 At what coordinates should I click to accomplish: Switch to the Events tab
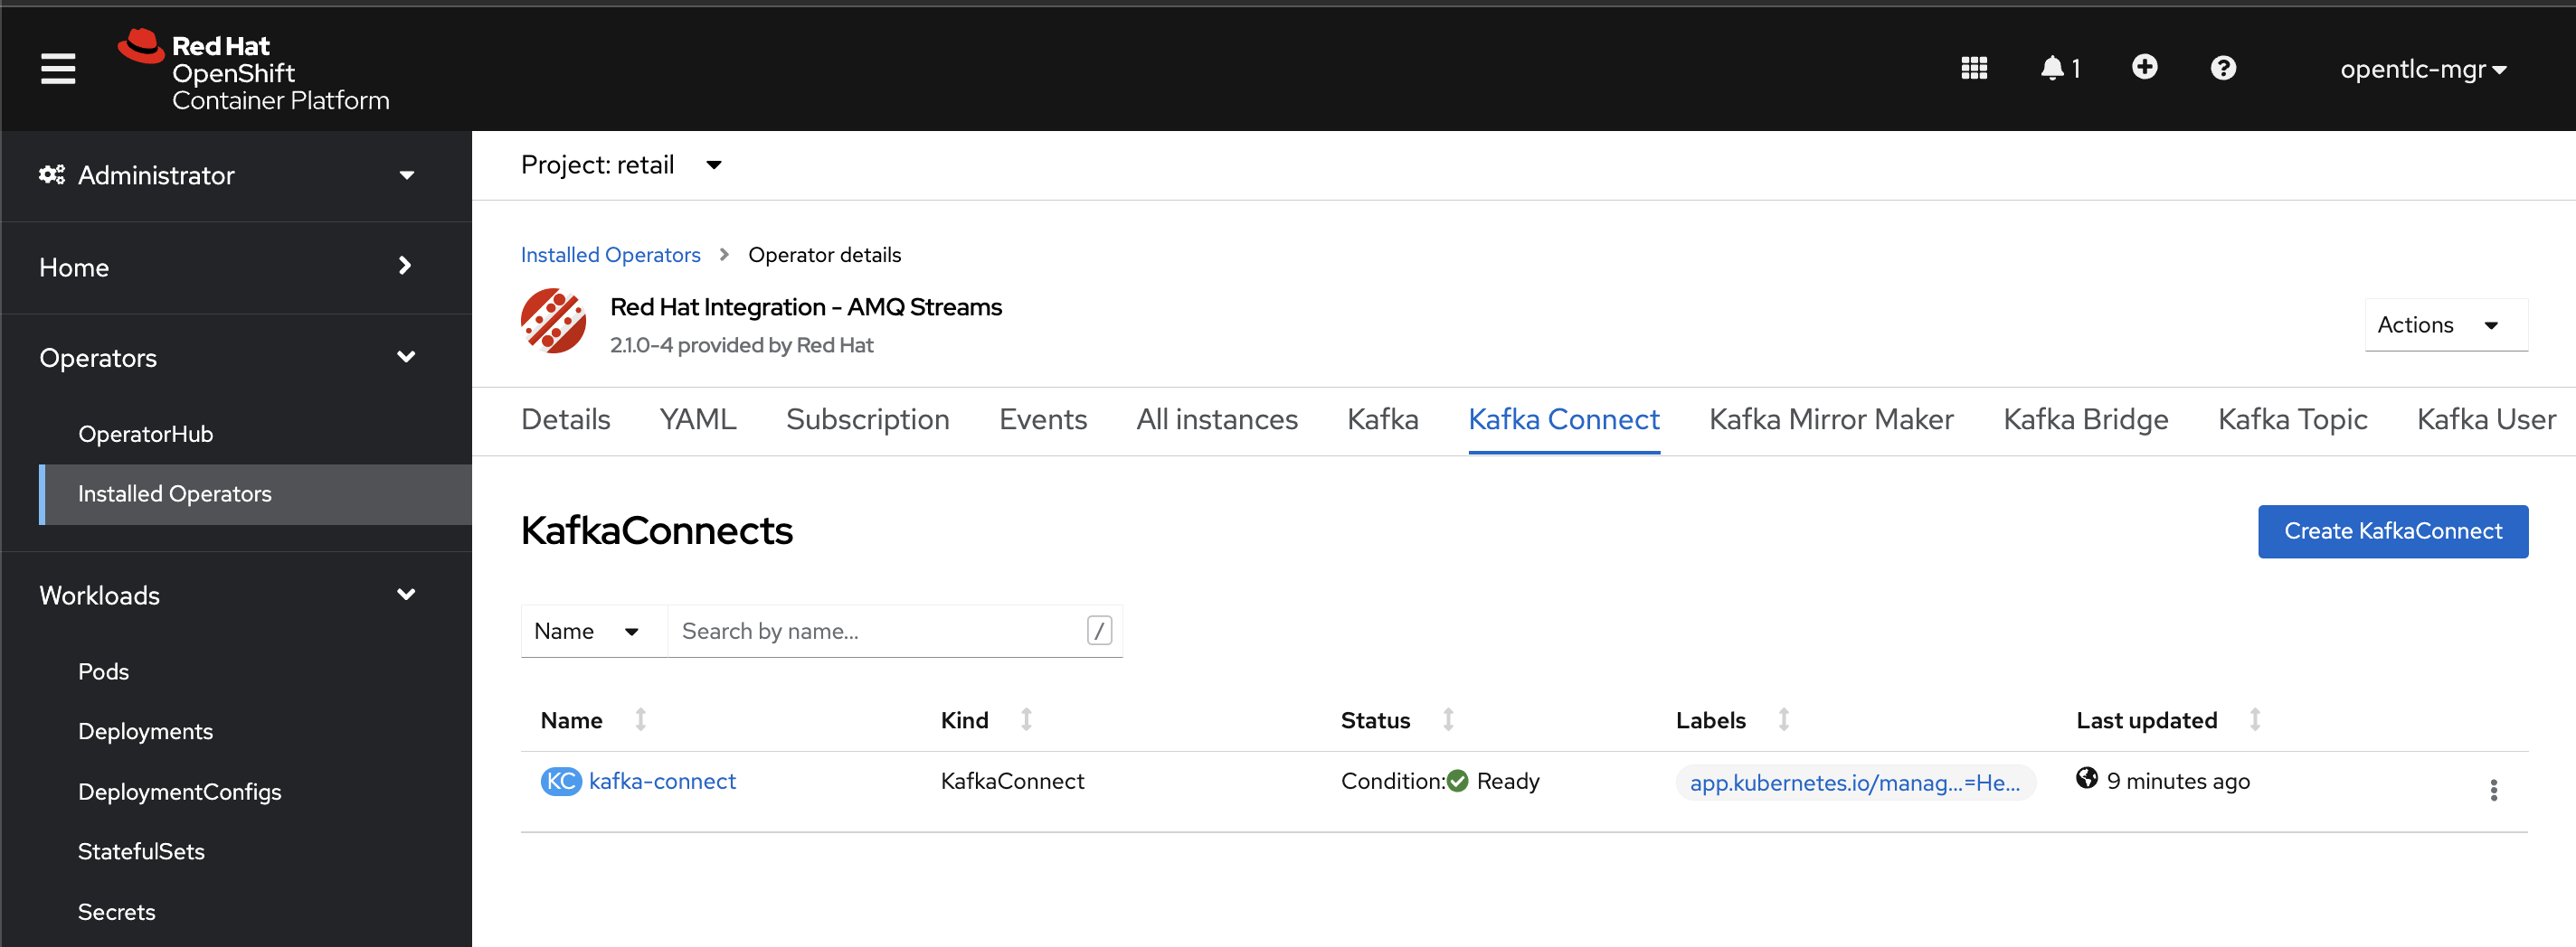pyautogui.click(x=1042, y=419)
